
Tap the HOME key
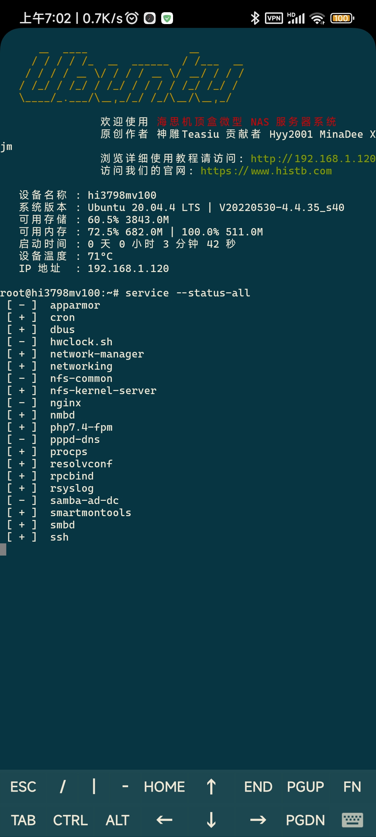coord(164,787)
